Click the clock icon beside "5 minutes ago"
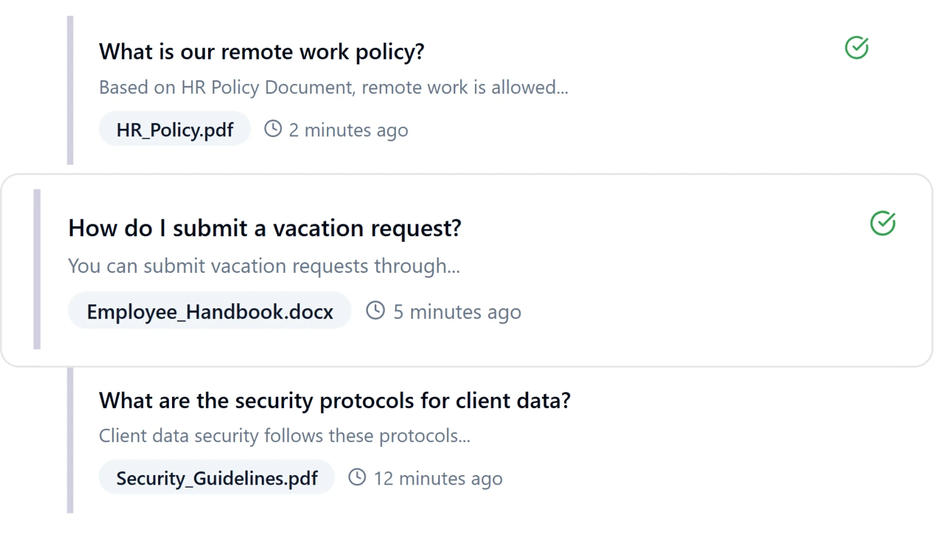Image resolution: width=934 pixels, height=542 pixels. (x=375, y=310)
